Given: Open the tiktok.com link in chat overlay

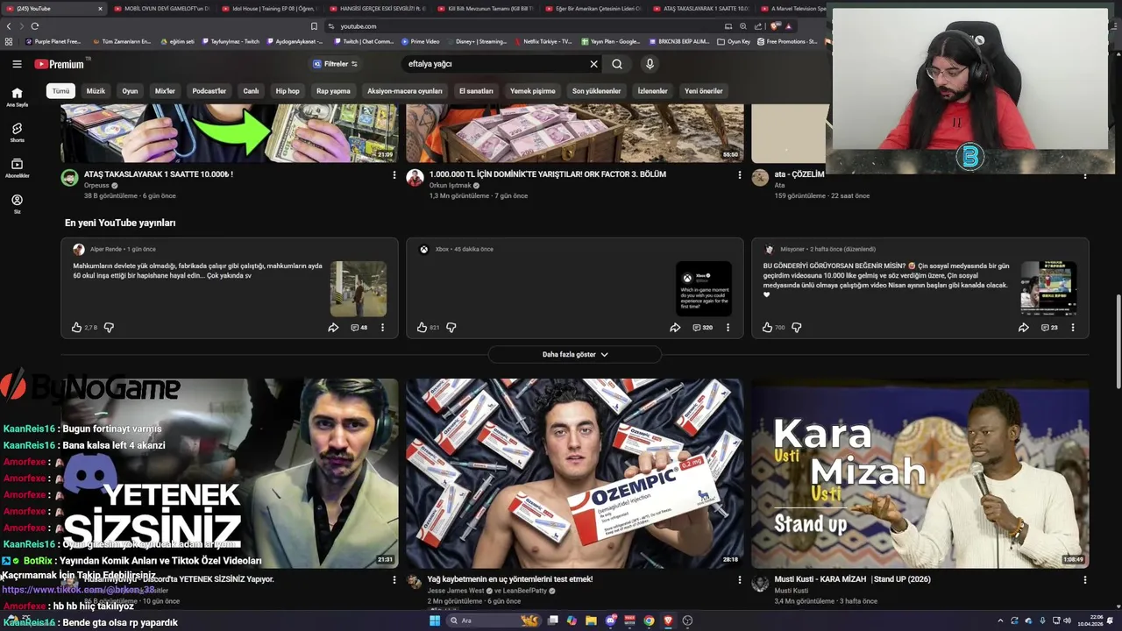Looking at the screenshot, I should pos(79,591).
